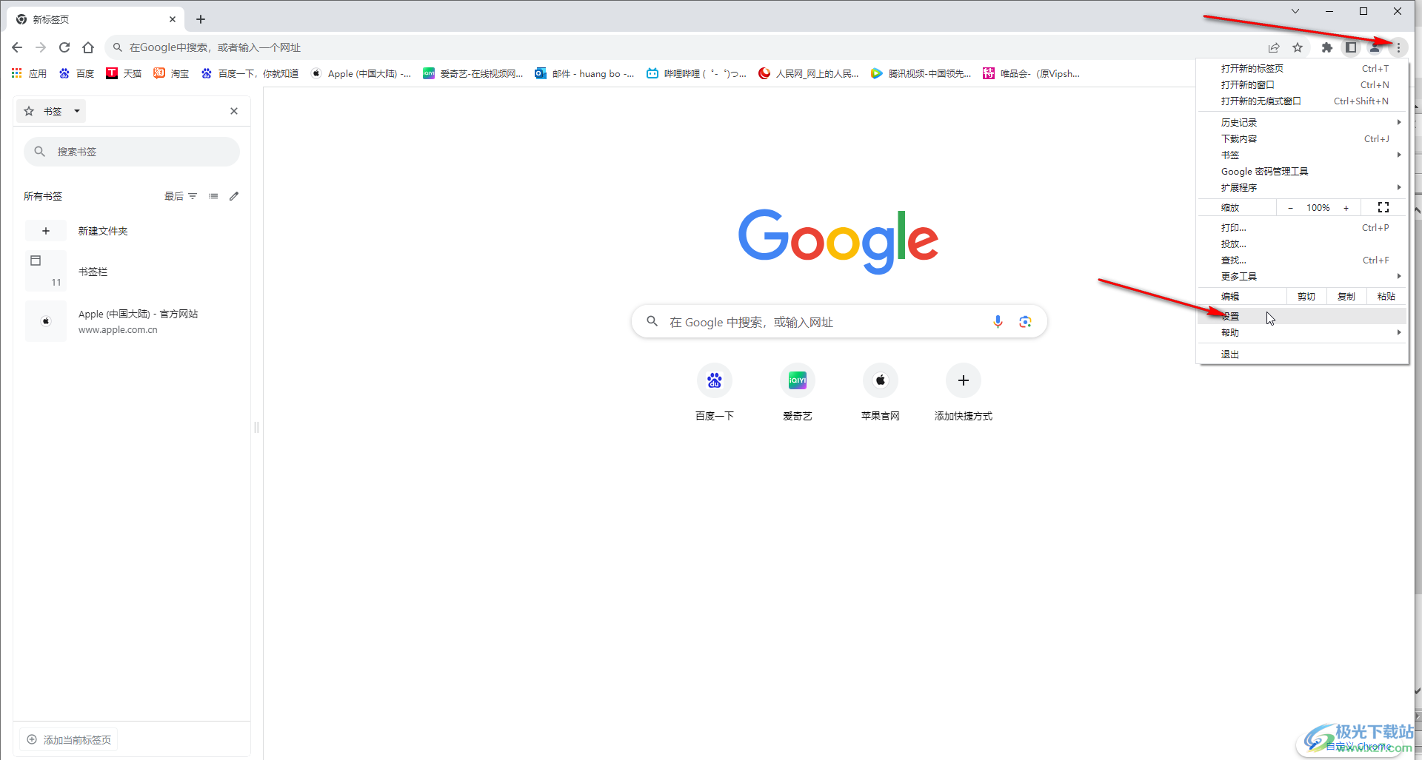Screen dimensions: 1422x760
Task: Click the forward navigation arrow
Action: coord(41,47)
